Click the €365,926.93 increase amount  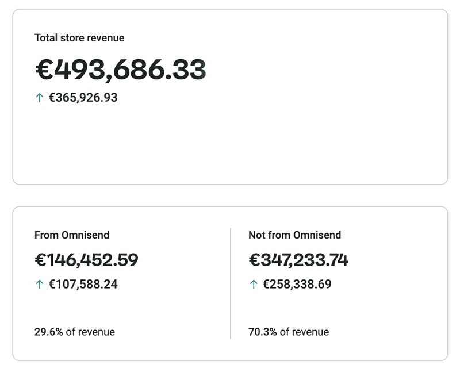point(83,98)
